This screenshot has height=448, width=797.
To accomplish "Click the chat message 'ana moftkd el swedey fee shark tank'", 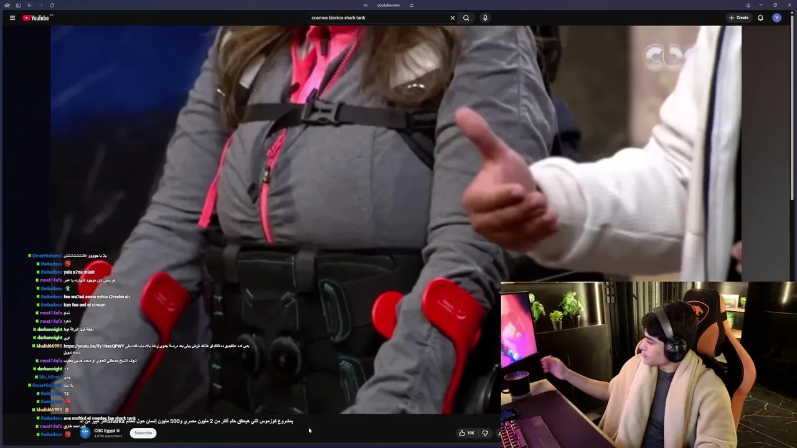I will (100, 418).
